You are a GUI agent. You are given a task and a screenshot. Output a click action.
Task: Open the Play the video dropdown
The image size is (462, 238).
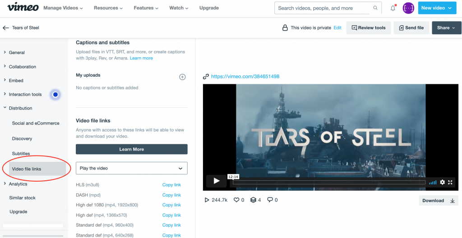[x=131, y=168]
